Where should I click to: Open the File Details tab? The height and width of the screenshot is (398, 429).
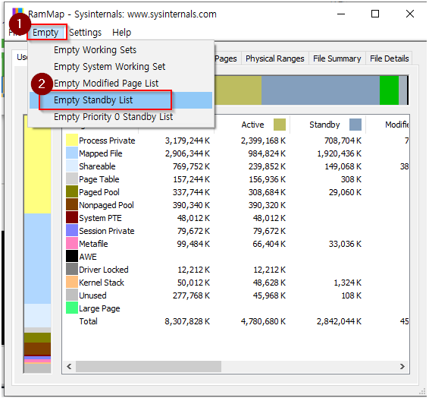[389, 58]
